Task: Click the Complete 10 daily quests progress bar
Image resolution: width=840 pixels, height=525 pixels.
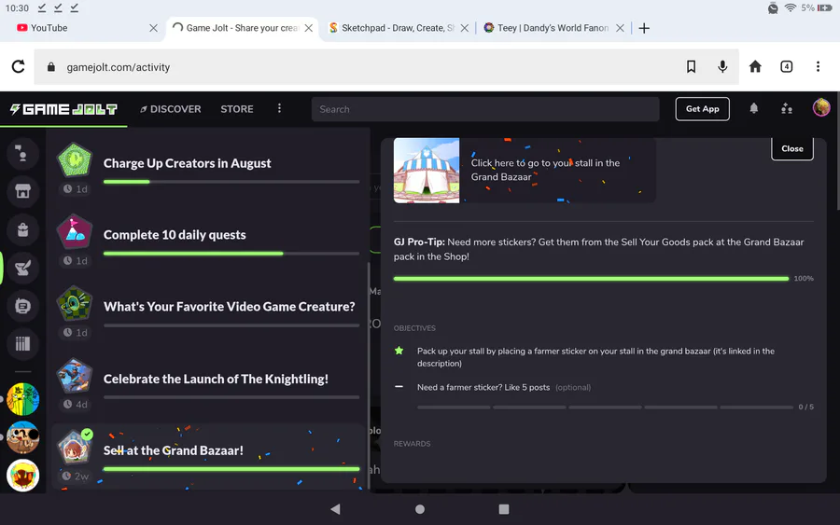Action: [231, 253]
